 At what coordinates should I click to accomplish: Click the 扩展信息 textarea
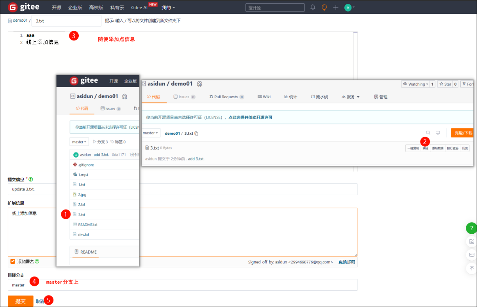coord(182,232)
